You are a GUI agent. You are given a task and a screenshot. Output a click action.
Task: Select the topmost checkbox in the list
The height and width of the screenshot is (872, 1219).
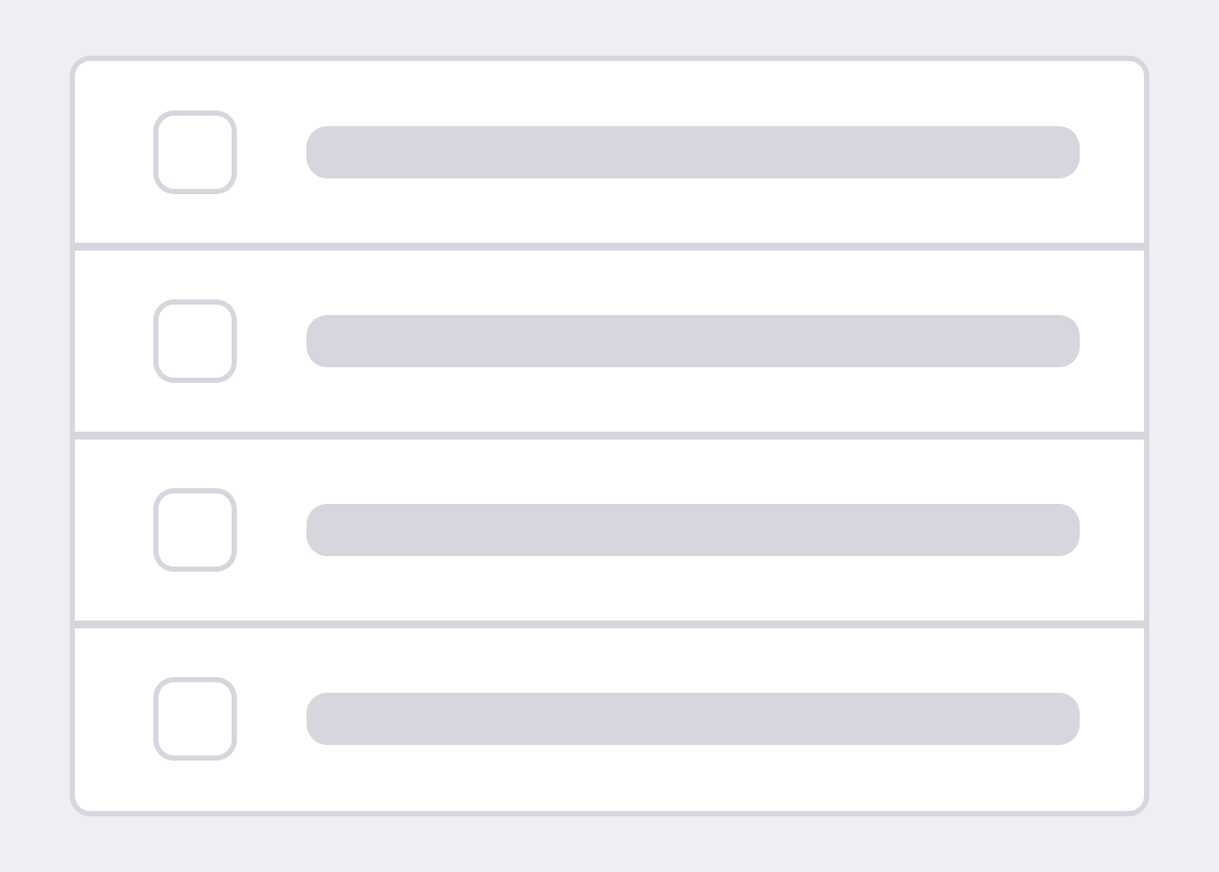point(195,152)
